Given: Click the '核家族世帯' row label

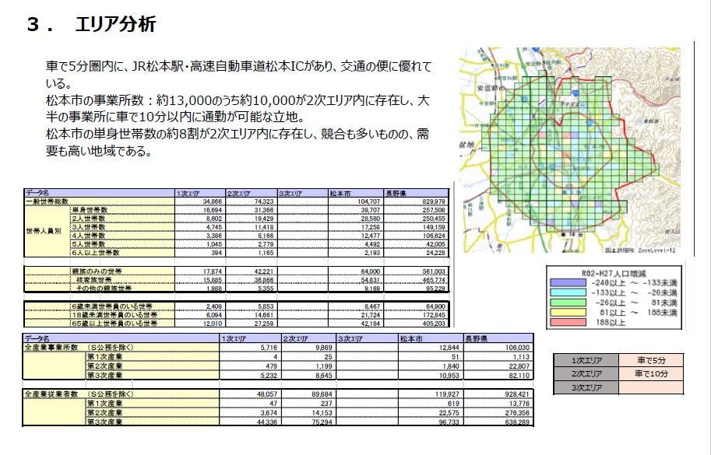Looking at the screenshot, I should click(93, 280).
